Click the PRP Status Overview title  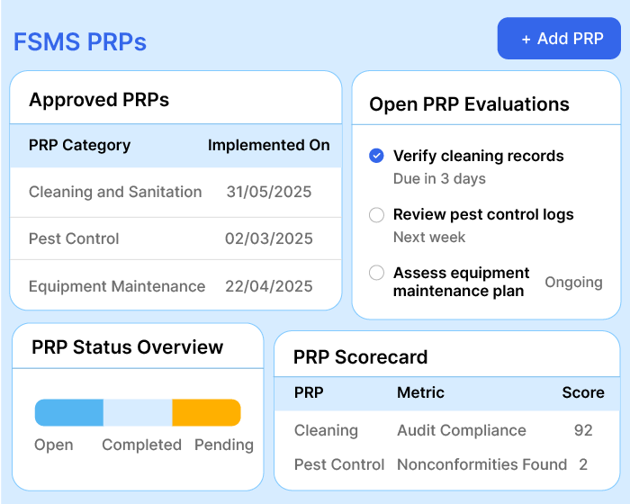click(127, 346)
